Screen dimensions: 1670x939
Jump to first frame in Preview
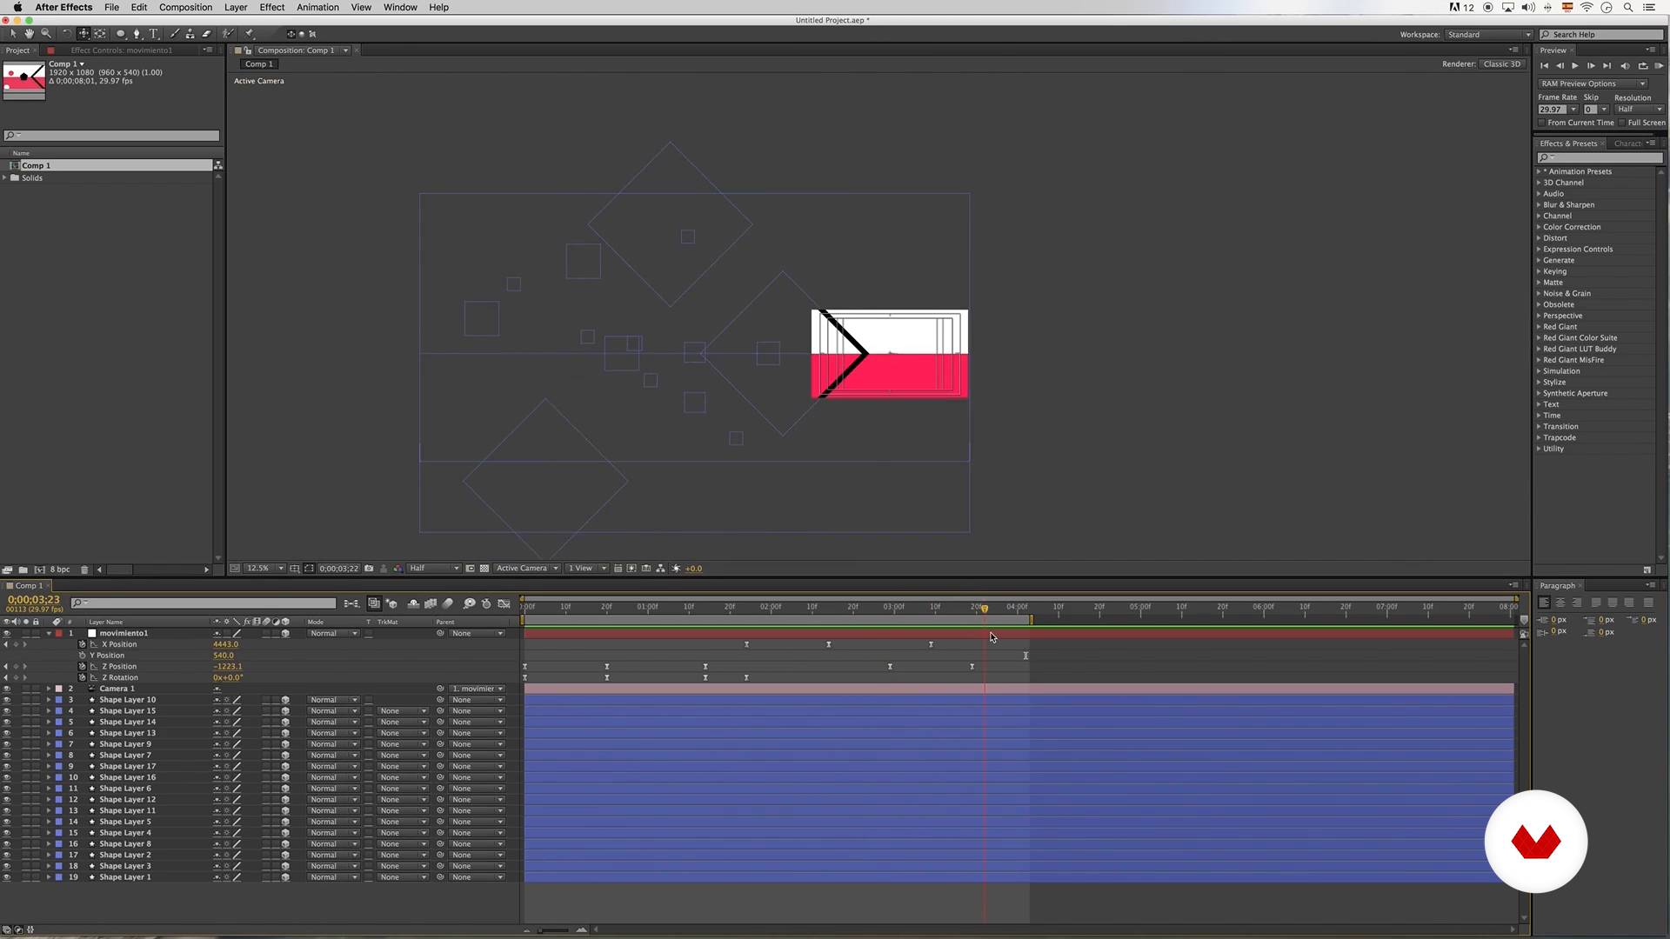point(1544,66)
